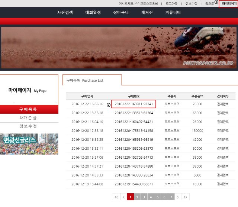Select 구매목록 in the sidebar
Image resolution: width=238 pixels, height=207 pixels.
[29, 109]
